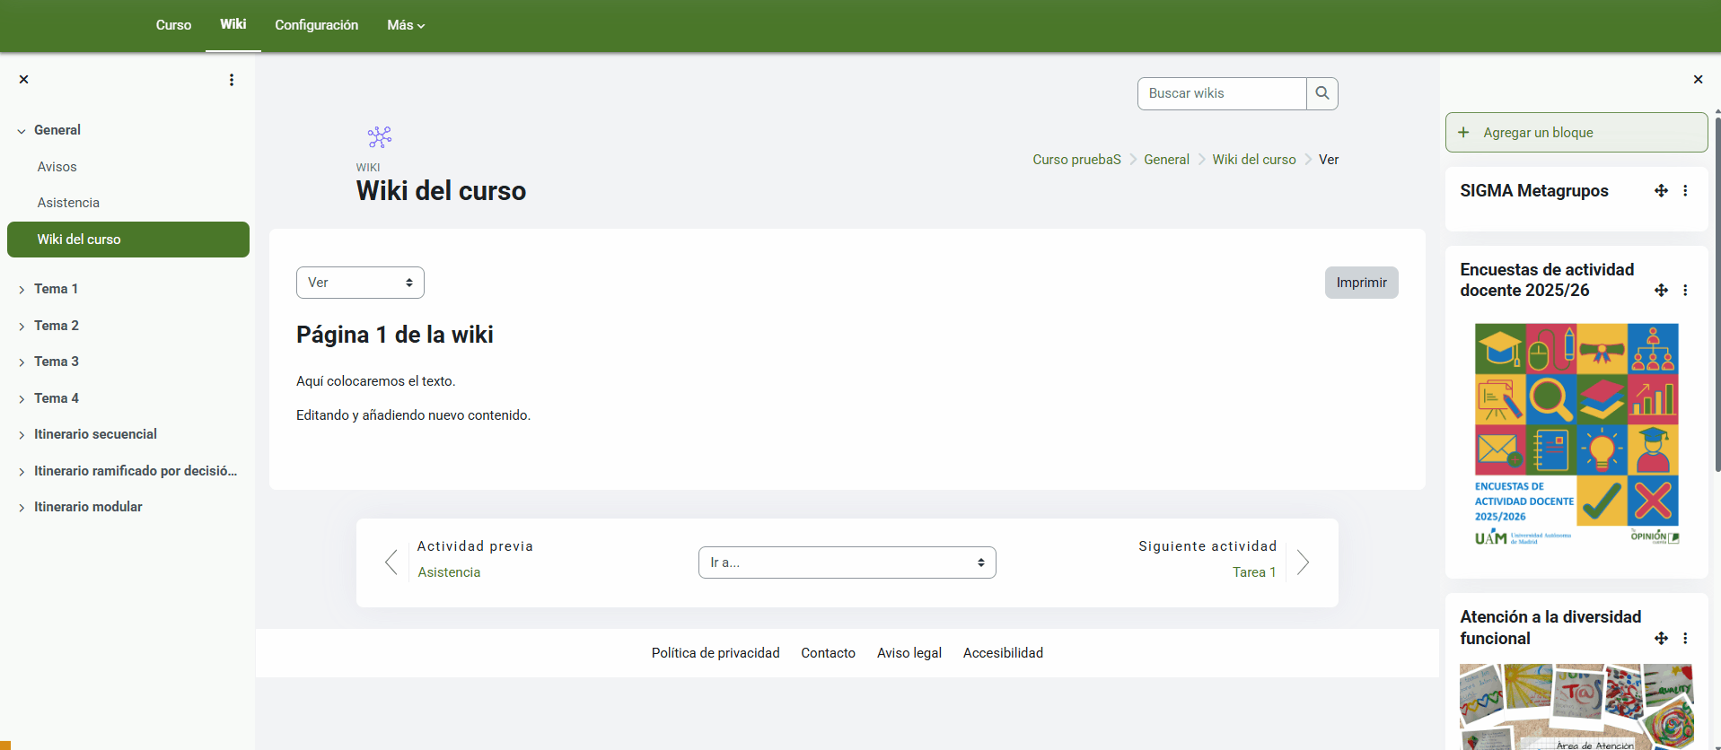Click the Encuestas de actividad docente image
Viewport: 1721px width, 750px height.
1576,435
